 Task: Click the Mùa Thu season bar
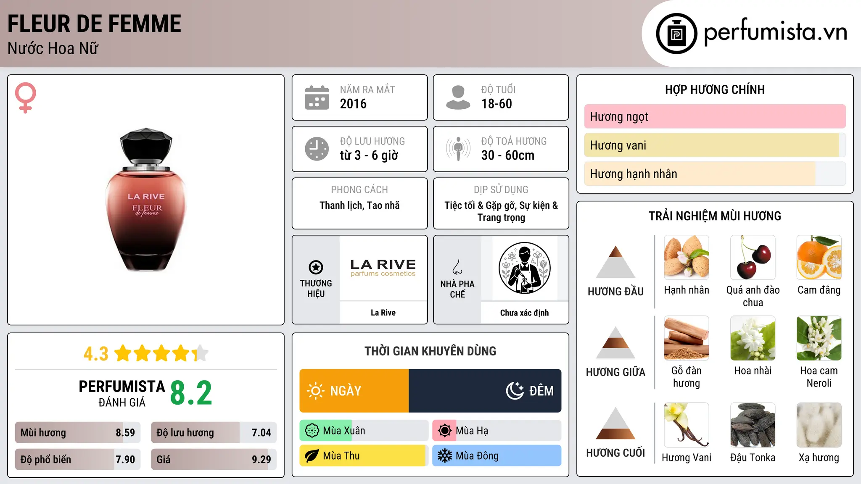click(x=364, y=456)
